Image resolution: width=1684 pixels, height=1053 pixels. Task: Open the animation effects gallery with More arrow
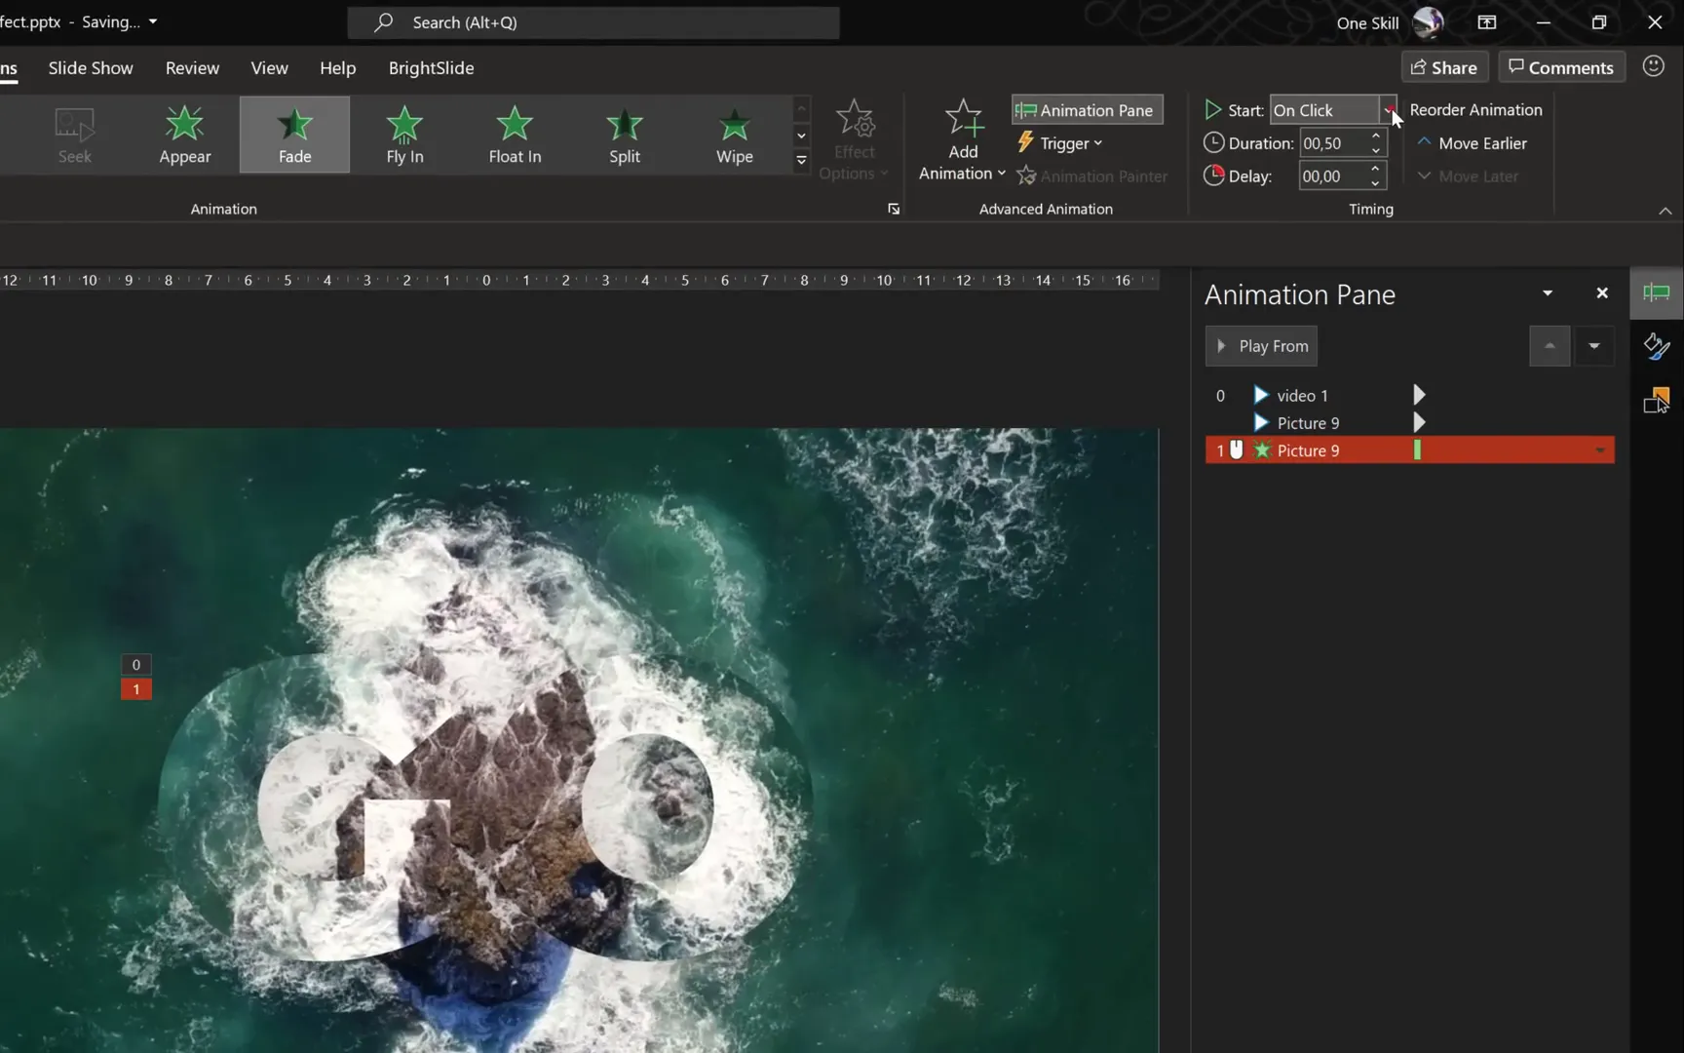(x=801, y=161)
